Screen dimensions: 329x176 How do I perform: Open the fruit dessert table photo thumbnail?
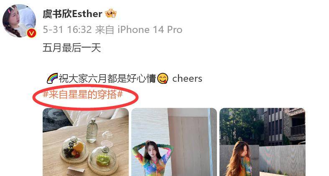tap(86, 142)
